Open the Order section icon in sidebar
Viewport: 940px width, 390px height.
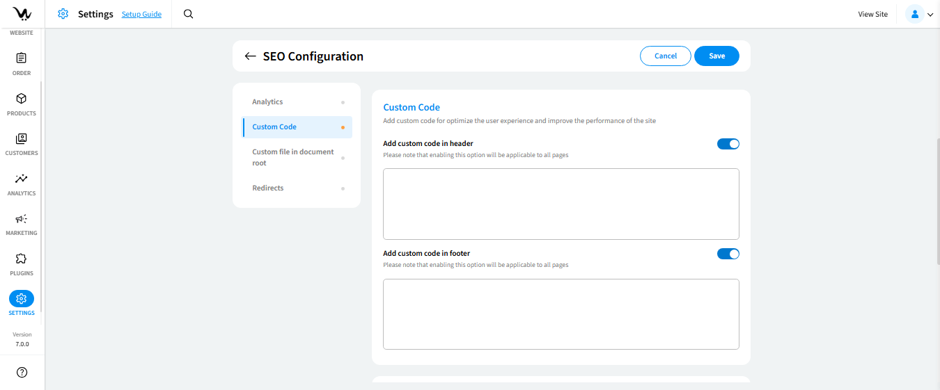(21, 58)
